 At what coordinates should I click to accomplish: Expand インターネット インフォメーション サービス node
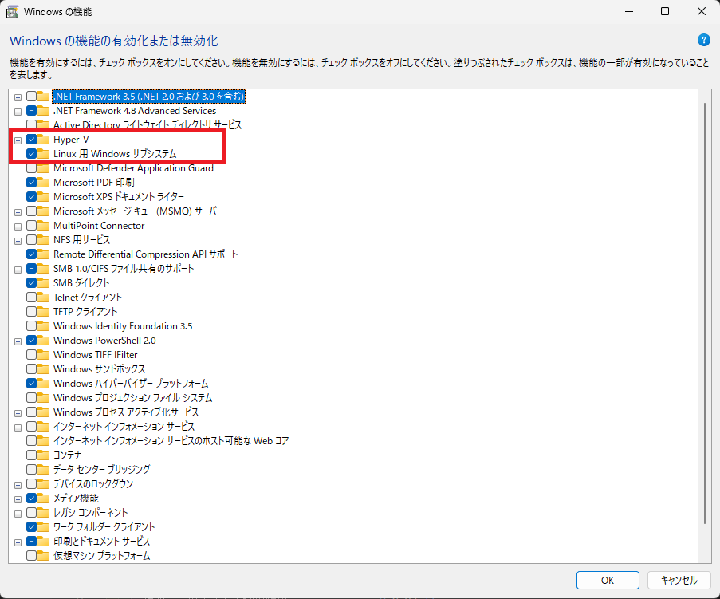tap(18, 428)
